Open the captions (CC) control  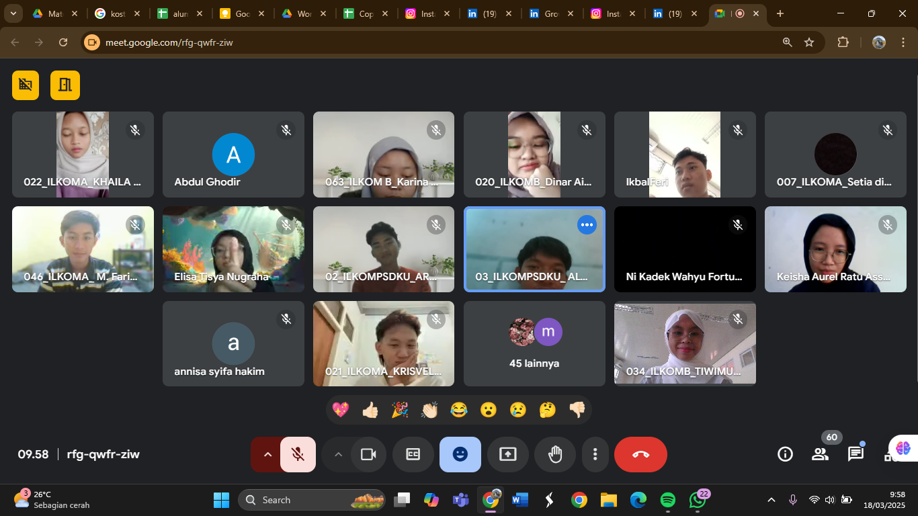point(413,455)
